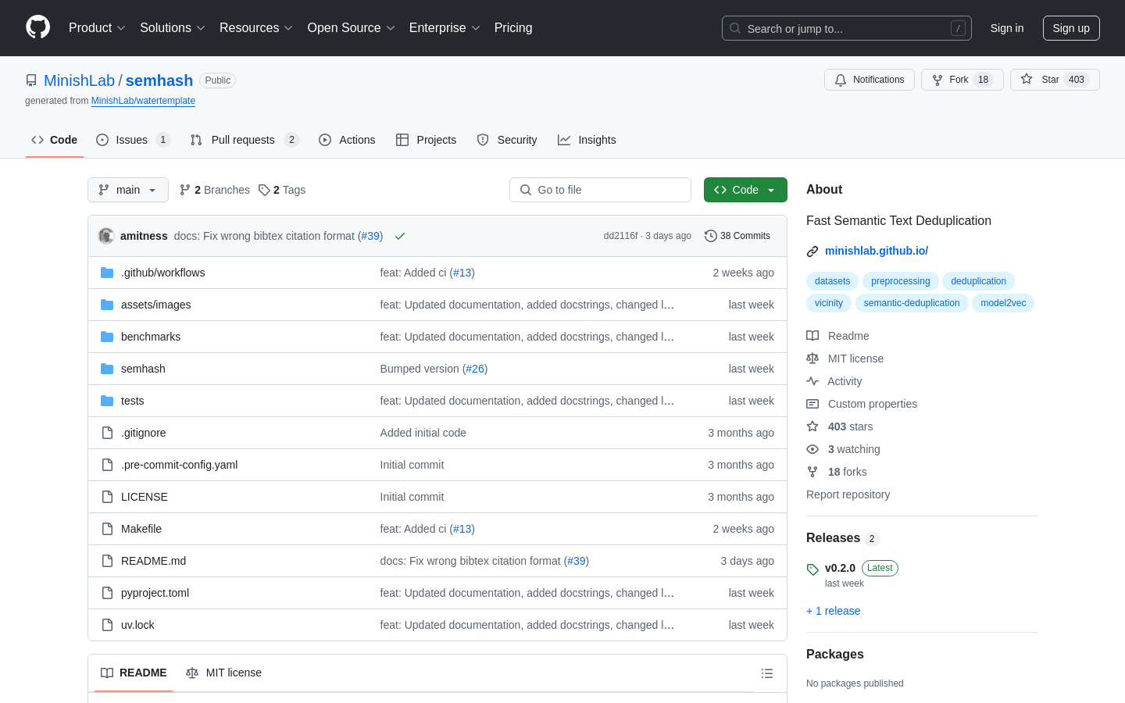Open the GitHub homepage logo
This screenshot has height=703, width=1125.
38,27
